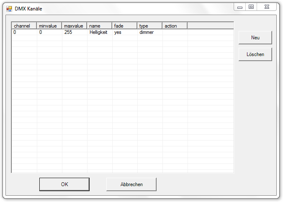Click the type column header

tap(150, 26)
